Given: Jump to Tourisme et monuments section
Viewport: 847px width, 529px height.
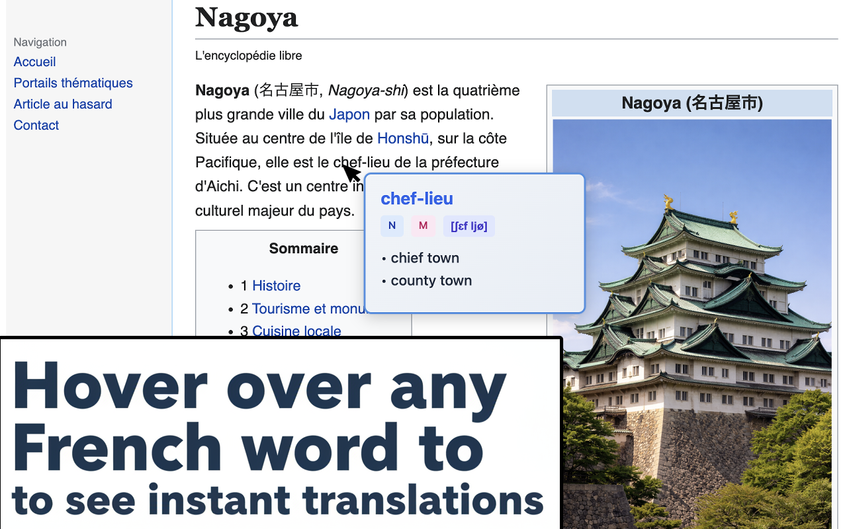Looking at the screenshot, I should [x=309, y=309].
